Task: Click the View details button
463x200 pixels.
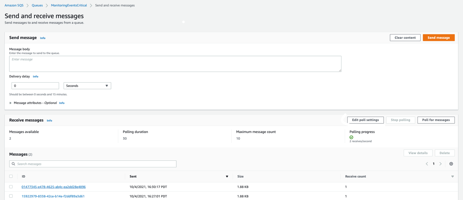Action: tap(418, 153)
